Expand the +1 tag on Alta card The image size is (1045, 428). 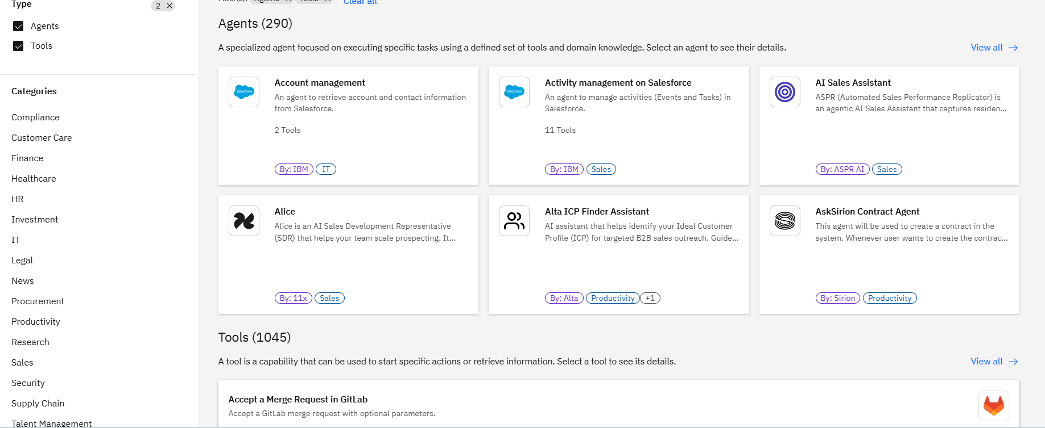(650, 298)
